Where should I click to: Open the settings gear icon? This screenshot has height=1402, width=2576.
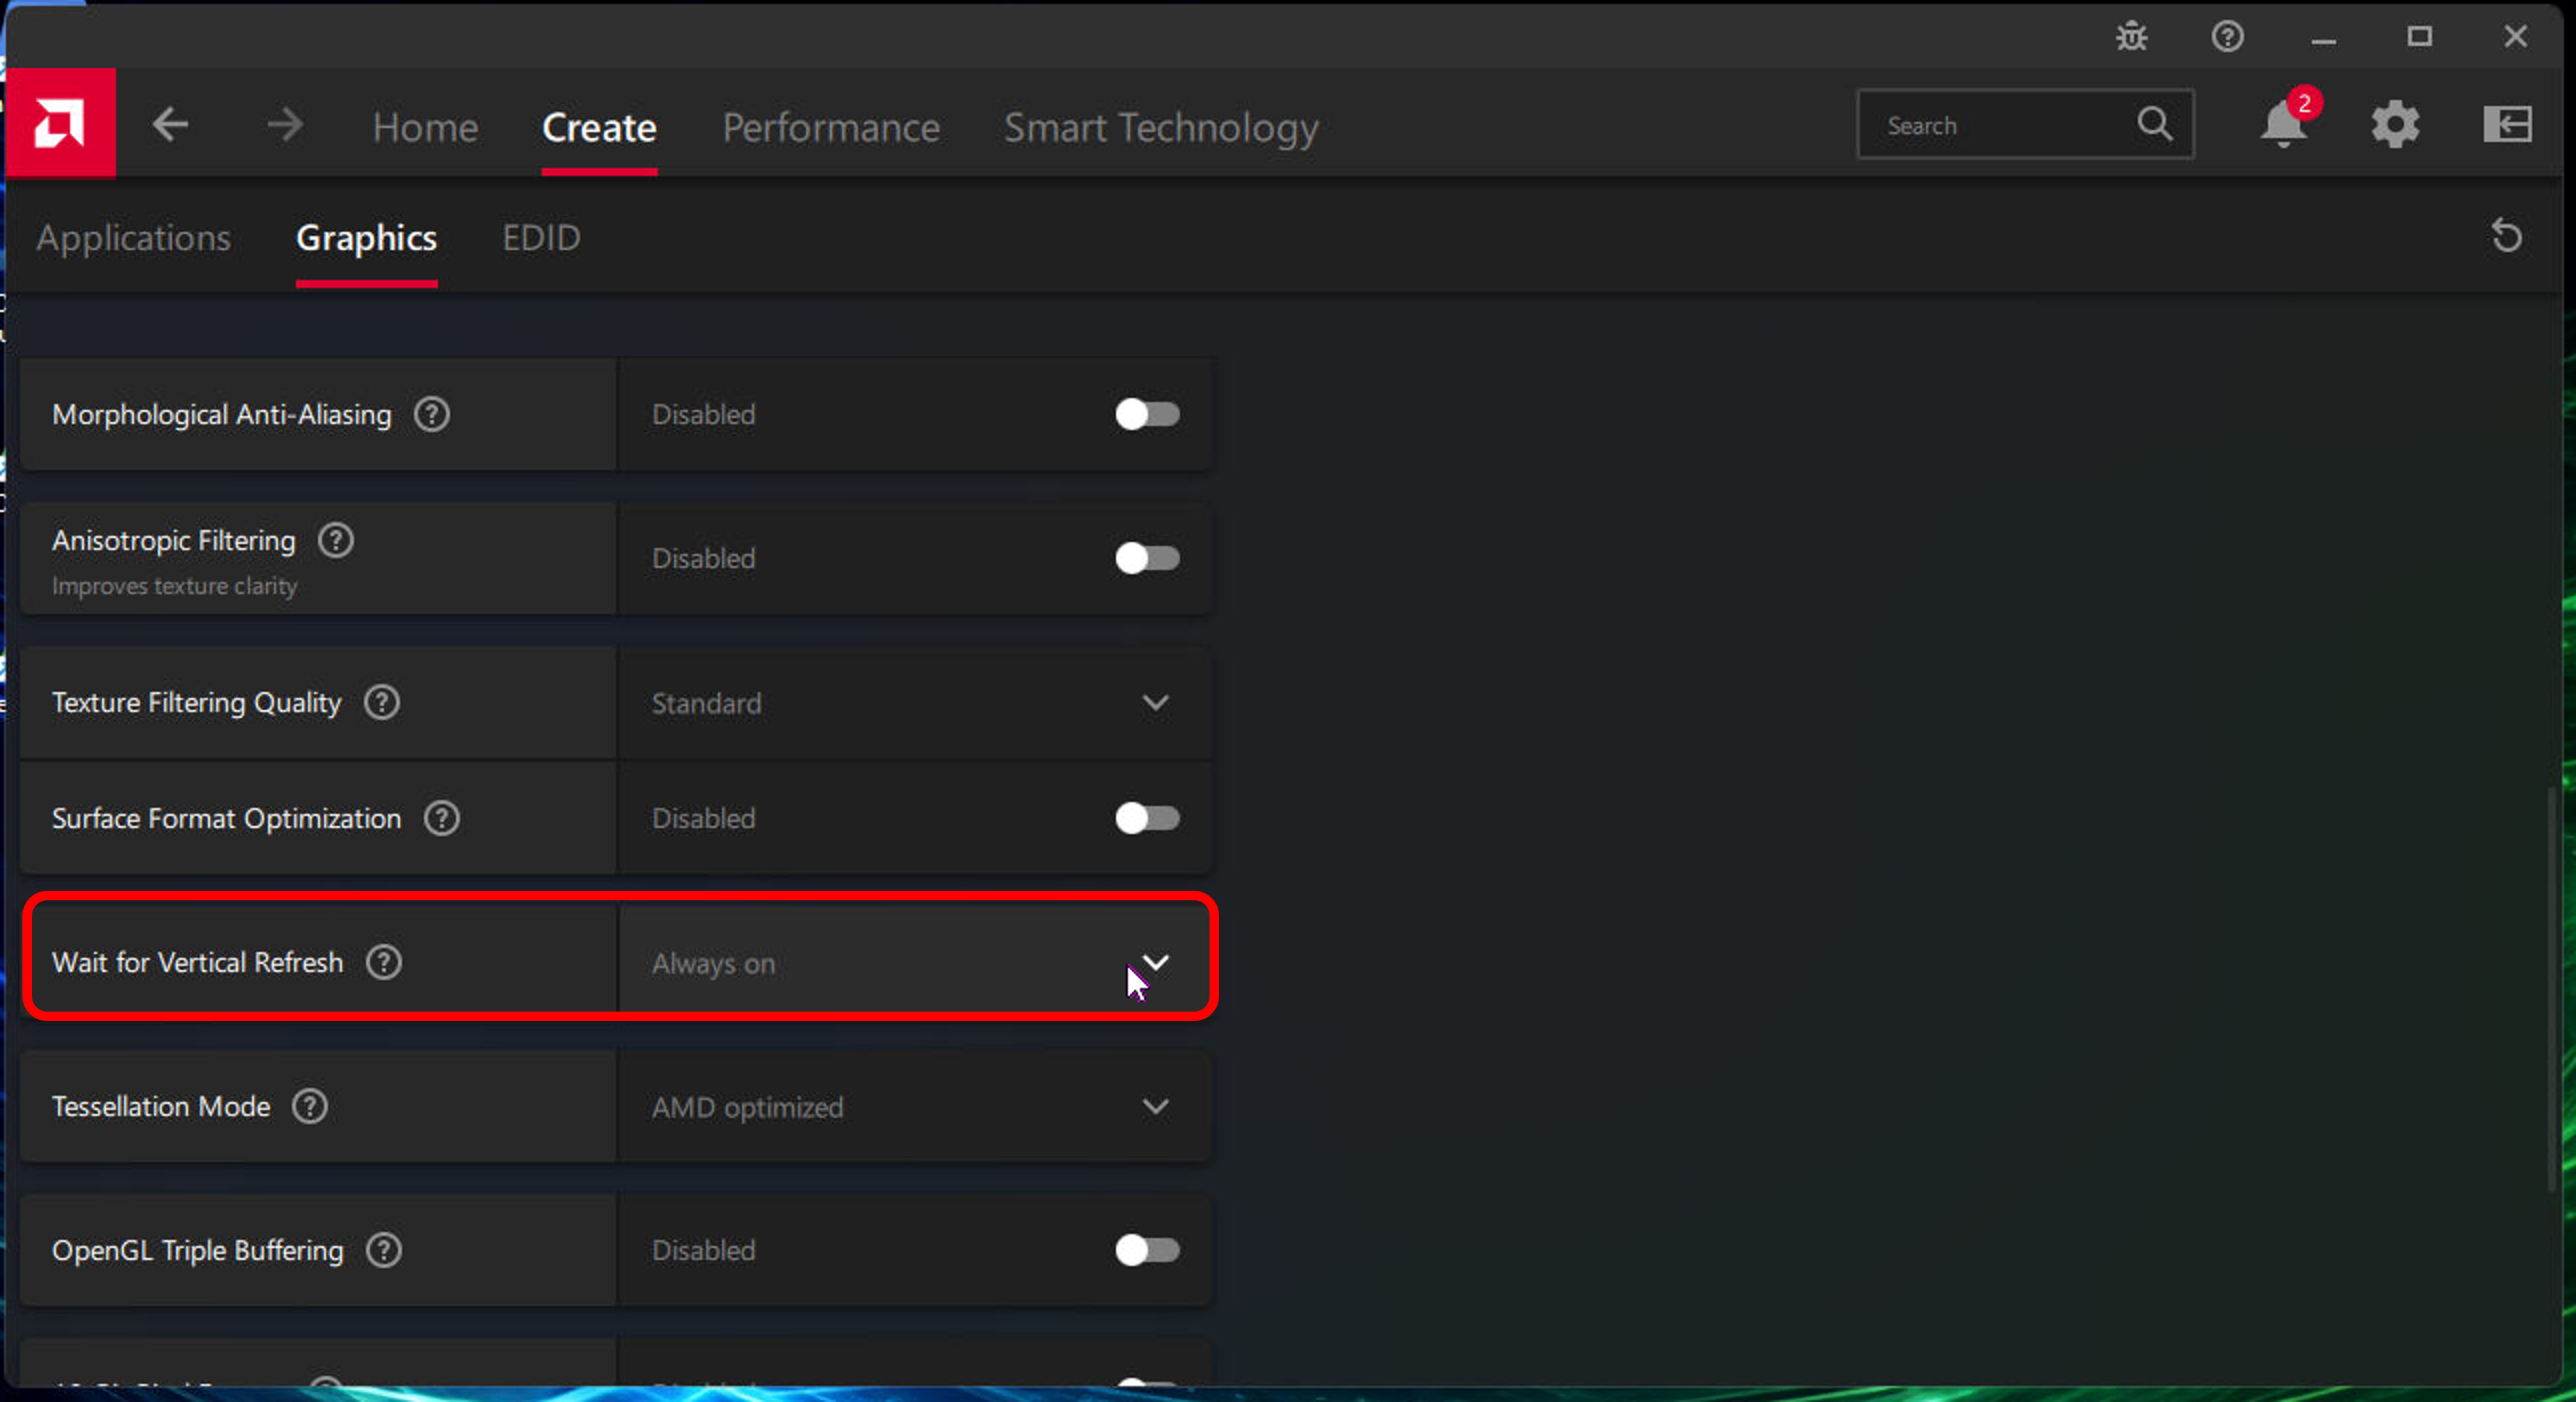(2395, 125)
